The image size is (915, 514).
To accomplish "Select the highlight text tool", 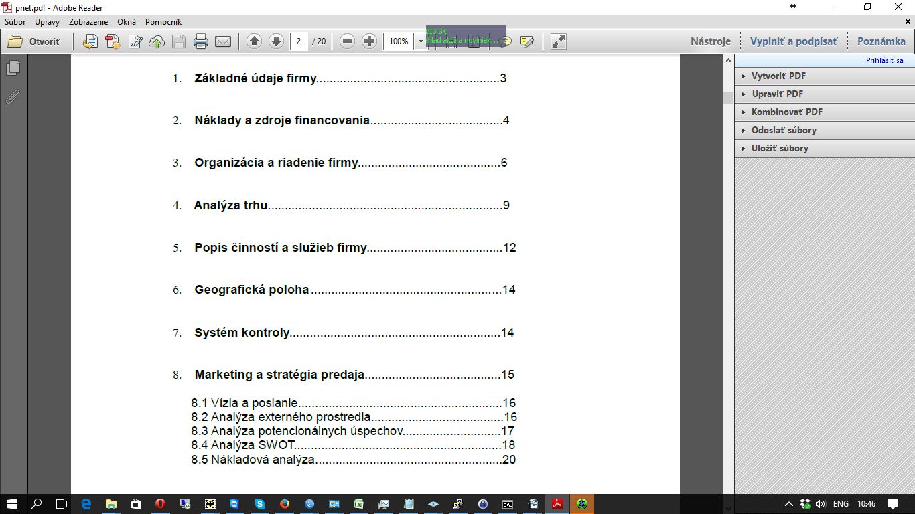I will [x=527, y=41].
